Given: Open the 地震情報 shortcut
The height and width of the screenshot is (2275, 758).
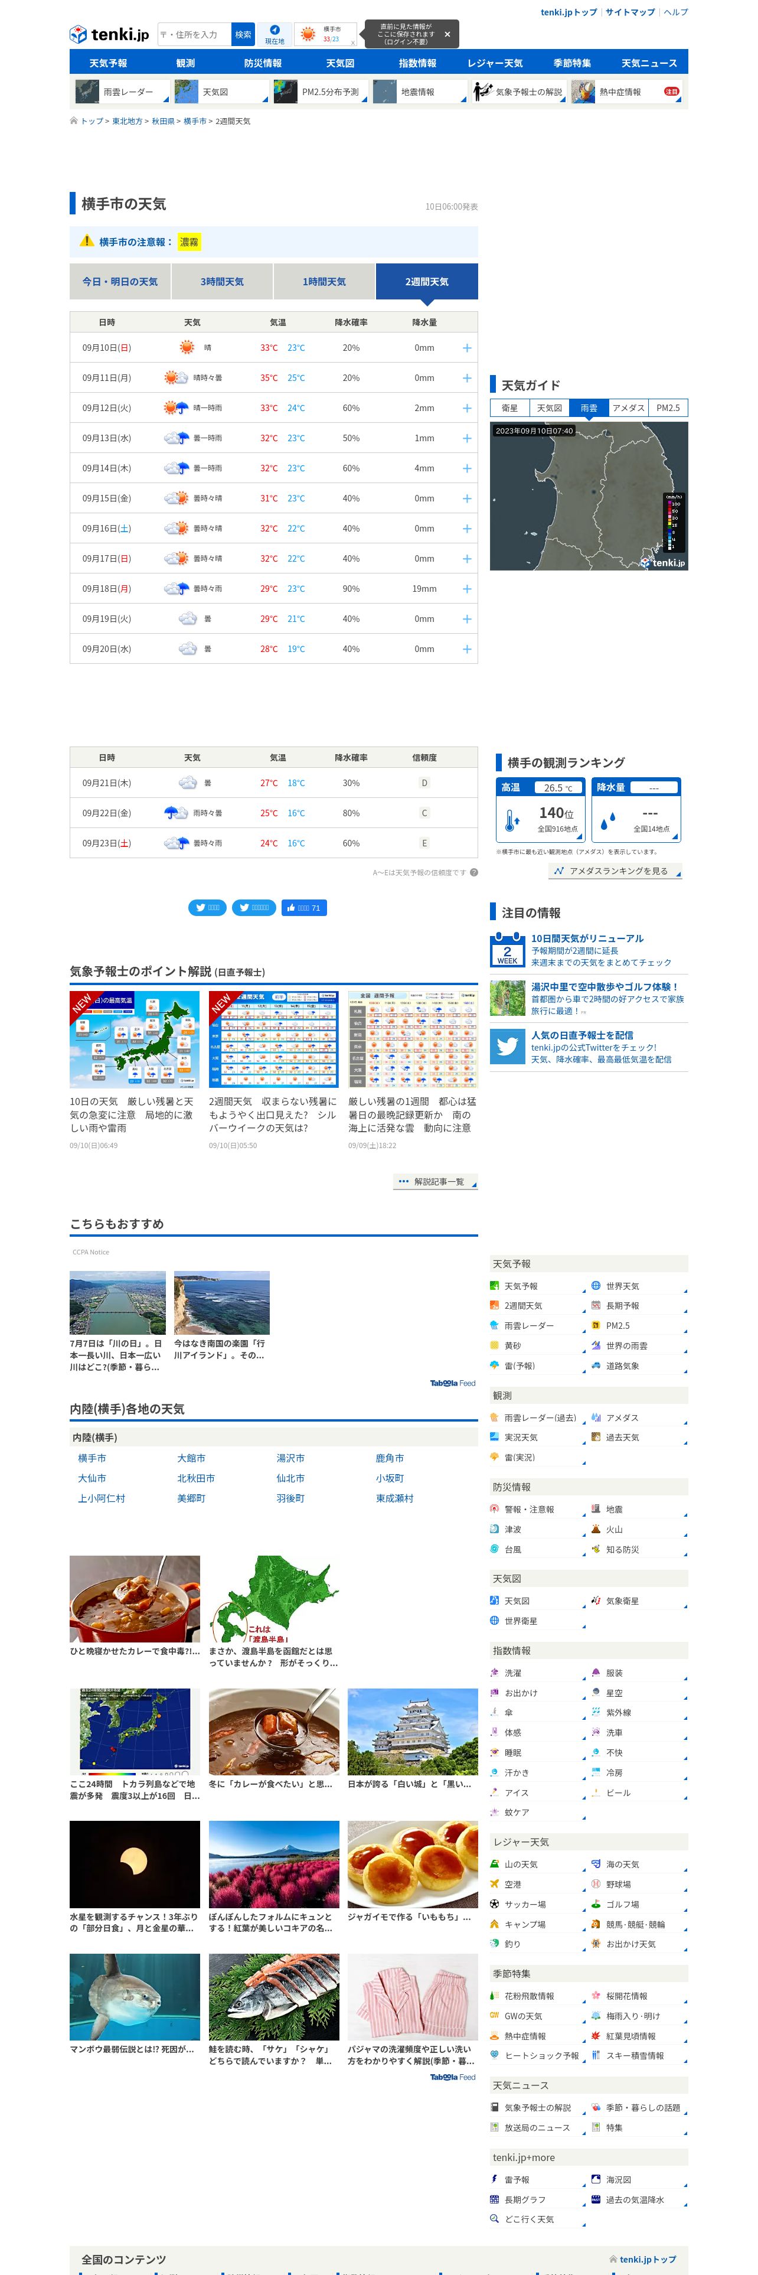Looking at the screenshot, I should [x=420, y=92].
